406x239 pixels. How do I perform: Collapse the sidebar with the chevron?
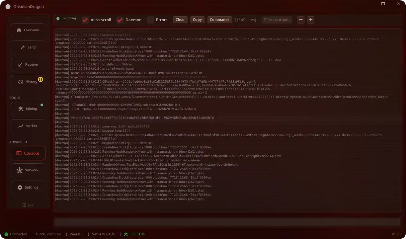[28, 18]
